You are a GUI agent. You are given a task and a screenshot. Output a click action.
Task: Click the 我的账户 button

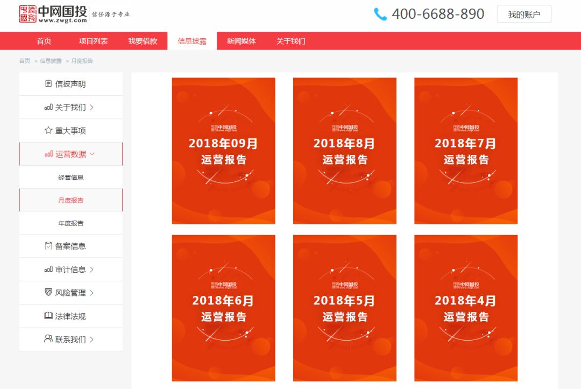coord(524,14)
